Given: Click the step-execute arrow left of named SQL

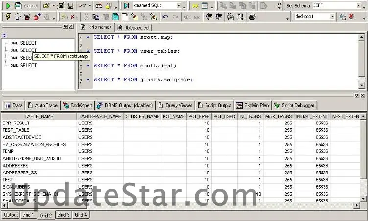Looking at the screenshot, I should pos(127,6).
